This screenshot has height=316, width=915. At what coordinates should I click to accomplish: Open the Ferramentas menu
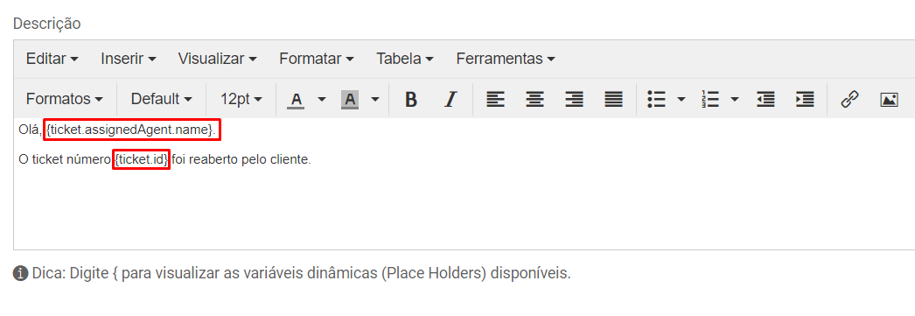click(x=506, y=59)
